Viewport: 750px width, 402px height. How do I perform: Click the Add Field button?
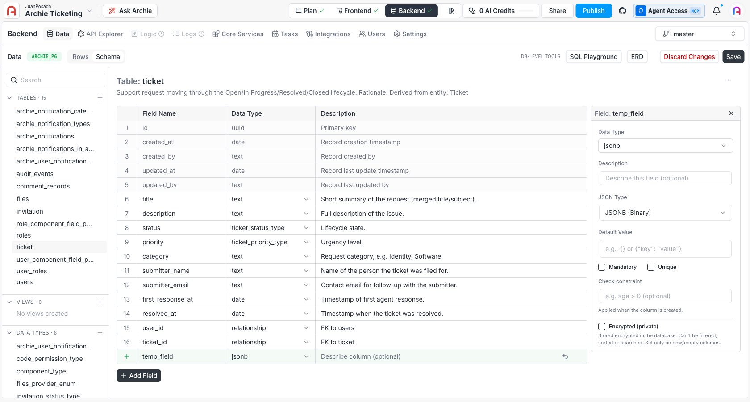[139, 376]
